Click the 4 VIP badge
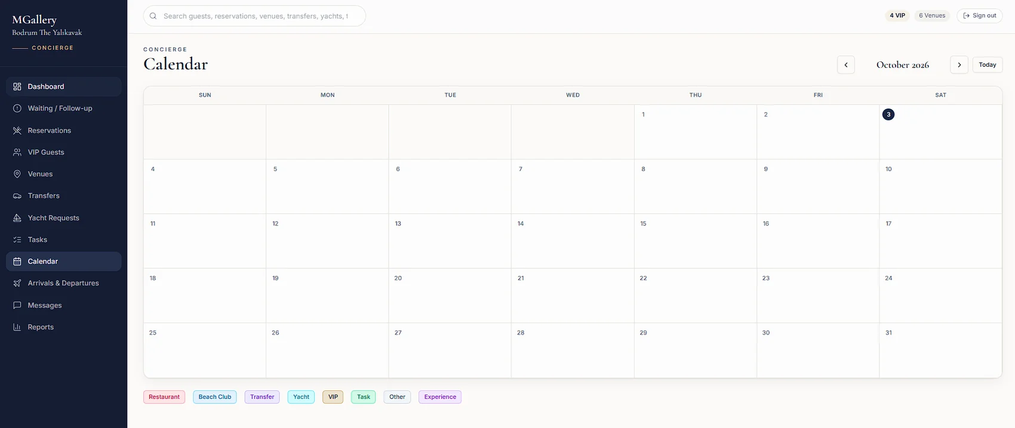Screen dimensions: 1015x428 click(897, 15)
